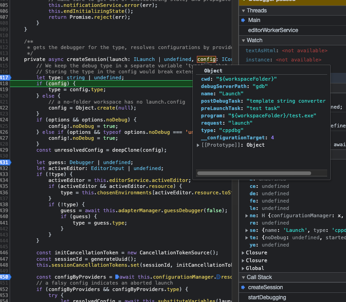Click the highlighted config parameter

click(206, 59)
